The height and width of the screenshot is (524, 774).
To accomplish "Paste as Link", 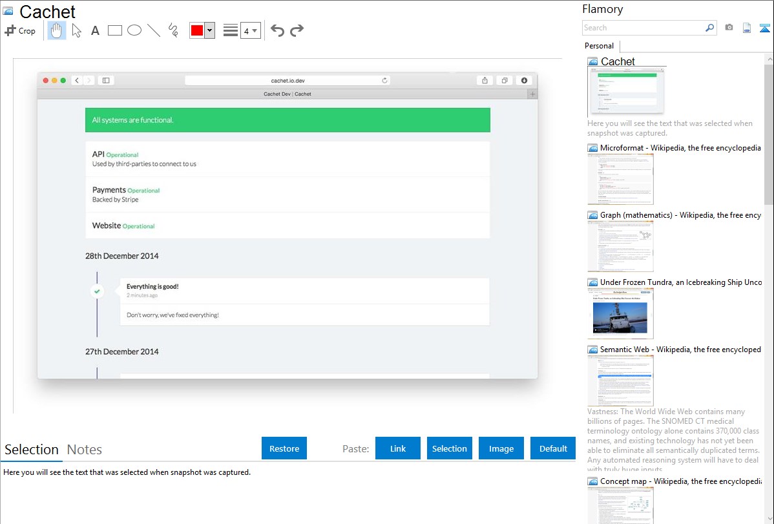I will [x=398, y=448].
